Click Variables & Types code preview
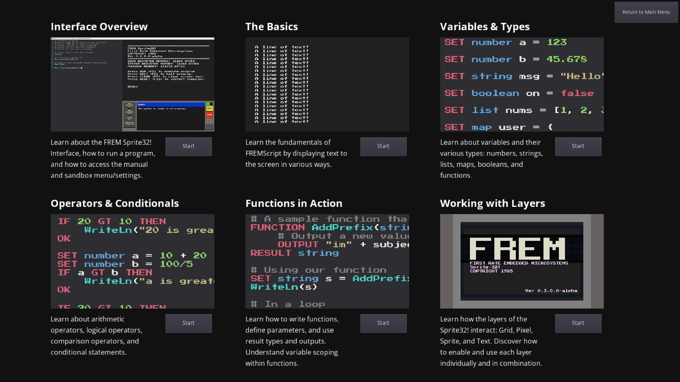680x382 pixels. (x=522, y=84)
